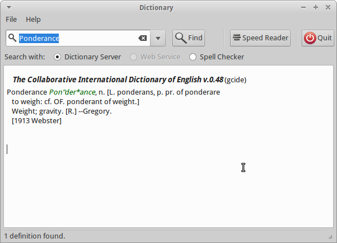The height and width of the screenshot is (243, 337).
Task: Clear the search text with backspace icon
Action: (143, 38)
